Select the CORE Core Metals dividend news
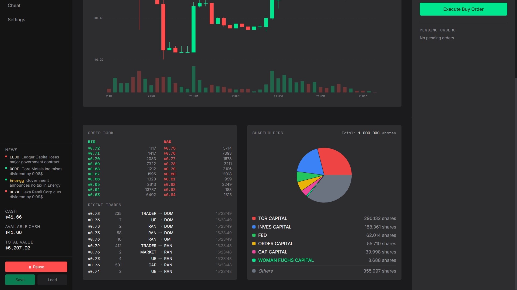The height and width of the screenshot is (290, 517). pyautogui.click(x=36, y=171)
